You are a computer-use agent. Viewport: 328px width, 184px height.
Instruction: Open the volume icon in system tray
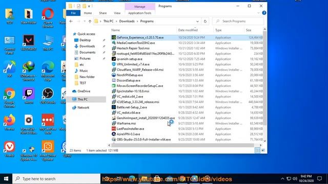tap(295, 178)
